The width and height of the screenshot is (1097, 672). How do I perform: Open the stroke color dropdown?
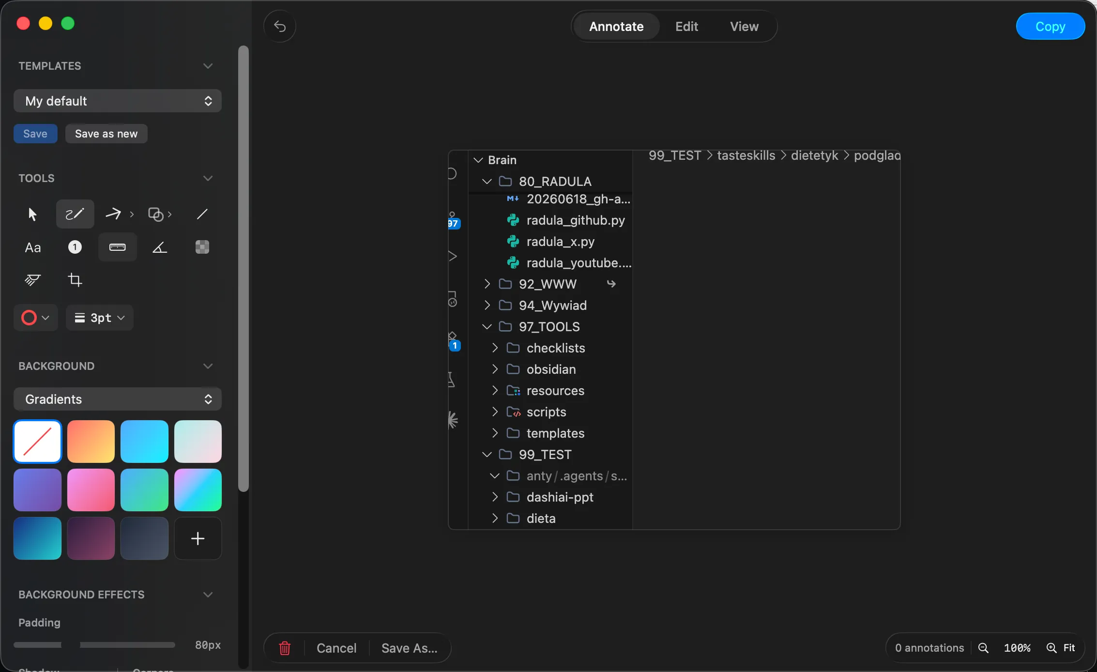coord(36,318)
